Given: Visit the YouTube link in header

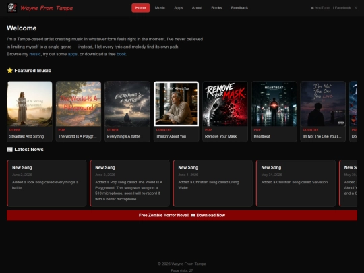Looking at the screenshot, I should (x=320, y=8).
